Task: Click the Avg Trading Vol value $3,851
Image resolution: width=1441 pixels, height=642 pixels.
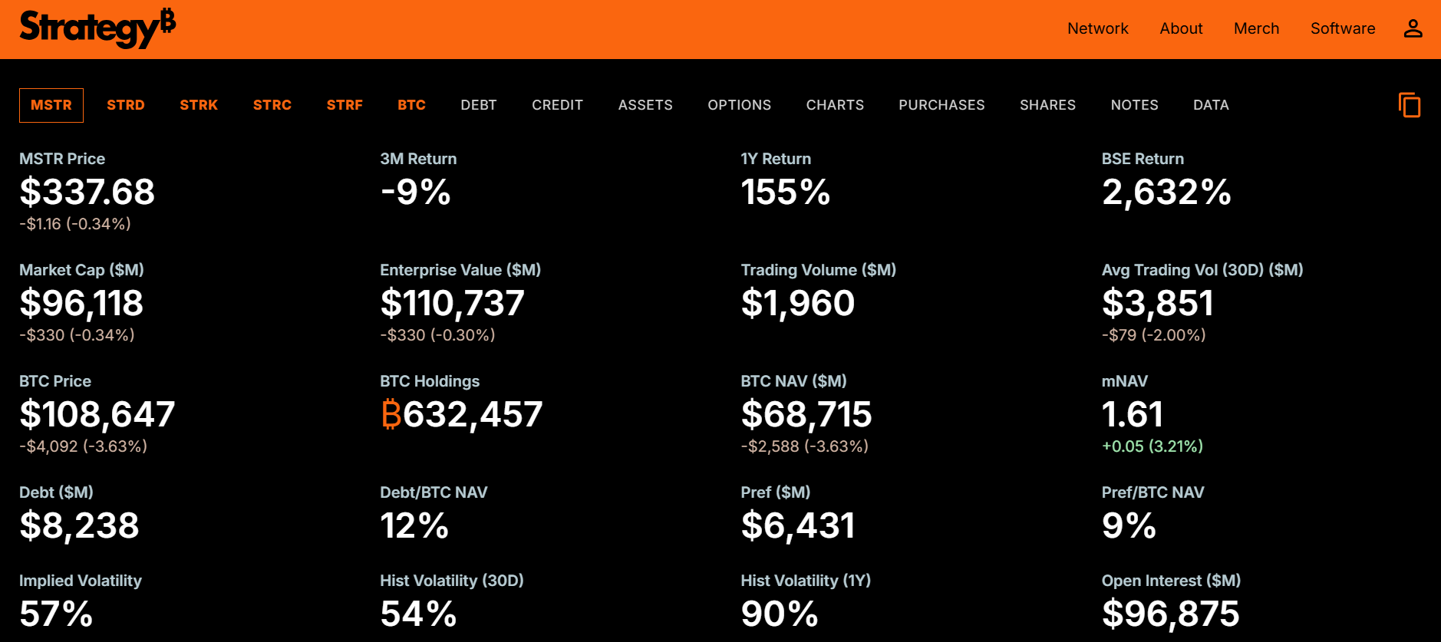Action: [x=1158, y=303]
